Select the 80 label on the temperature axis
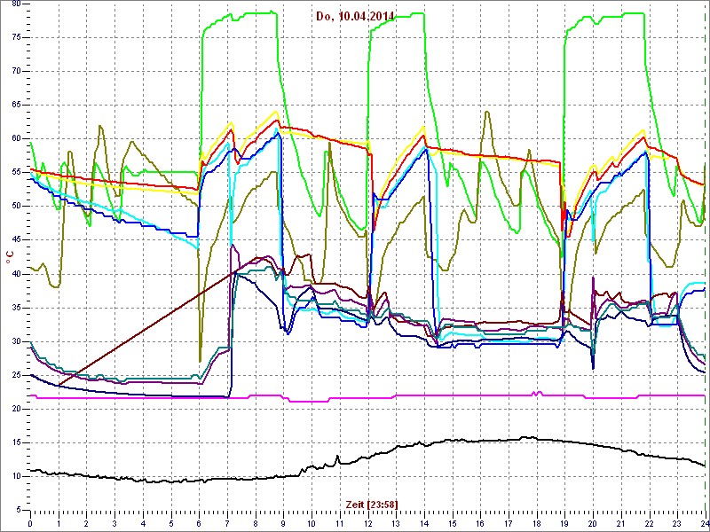The height and width of the screenshot is (532, 710). pyautogui.click(x=16, y=4)
